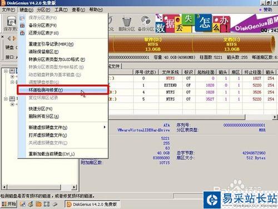Select the 软件(D:) NTFS partition bar

coord(153,44)
